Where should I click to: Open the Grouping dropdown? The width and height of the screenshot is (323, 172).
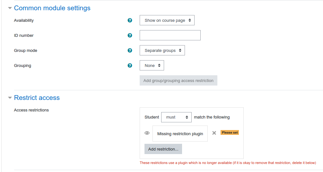(x=152, y=65)
